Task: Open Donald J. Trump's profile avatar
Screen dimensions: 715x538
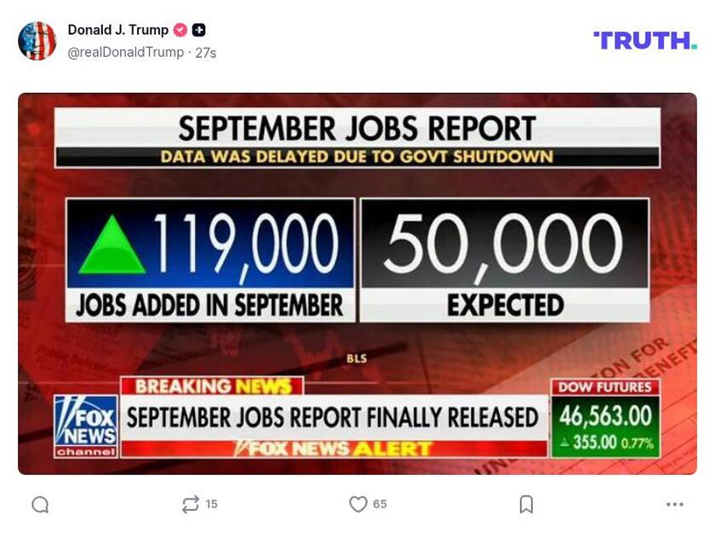Action: 37,41
